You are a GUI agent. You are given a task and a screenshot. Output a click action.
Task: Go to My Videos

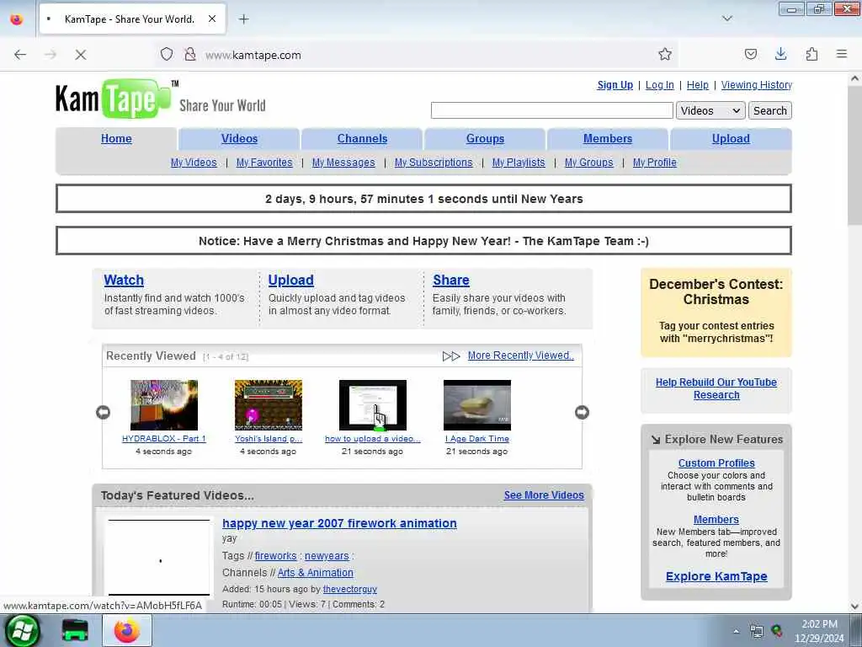(x=194, y=163)
